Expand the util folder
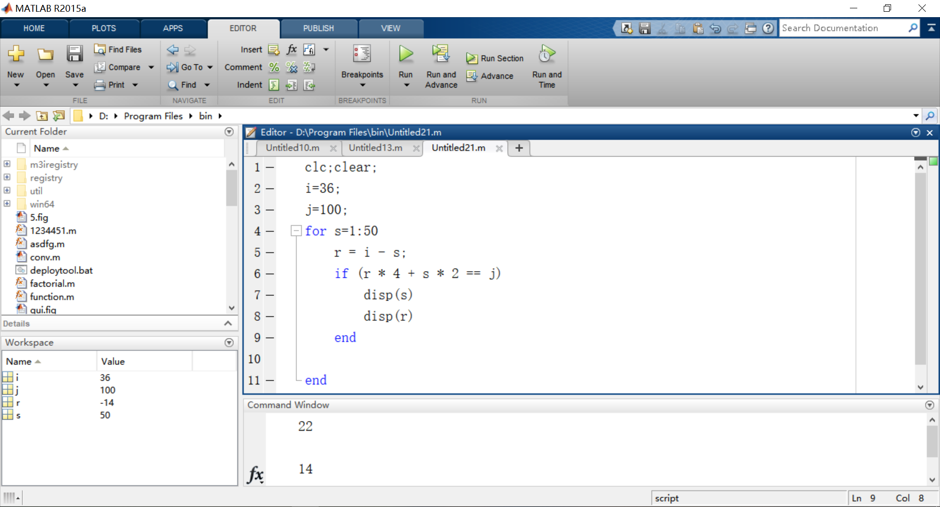The image size is (940, 507). click(7, 191)
